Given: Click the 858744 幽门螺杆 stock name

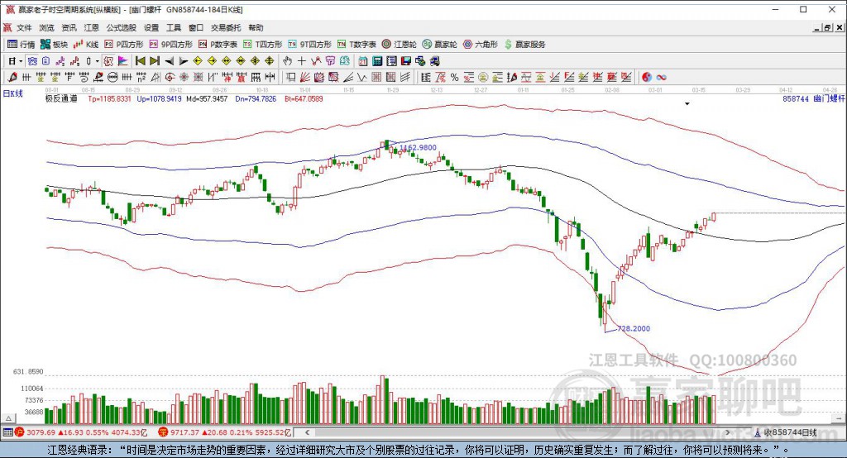Looking at the screenshot, I should [x=814, y=99].
